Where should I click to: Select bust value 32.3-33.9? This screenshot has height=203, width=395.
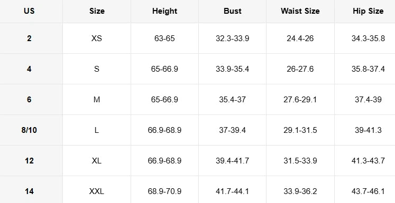[232, 38]
